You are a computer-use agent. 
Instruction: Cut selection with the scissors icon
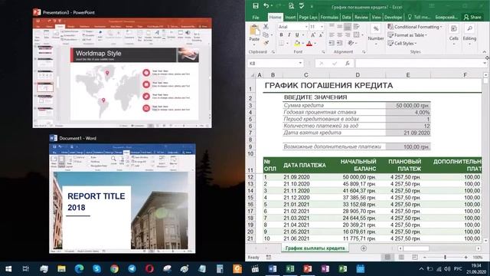click(x=266, y=27)
